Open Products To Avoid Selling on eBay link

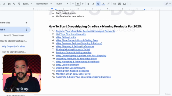[74, 53]
